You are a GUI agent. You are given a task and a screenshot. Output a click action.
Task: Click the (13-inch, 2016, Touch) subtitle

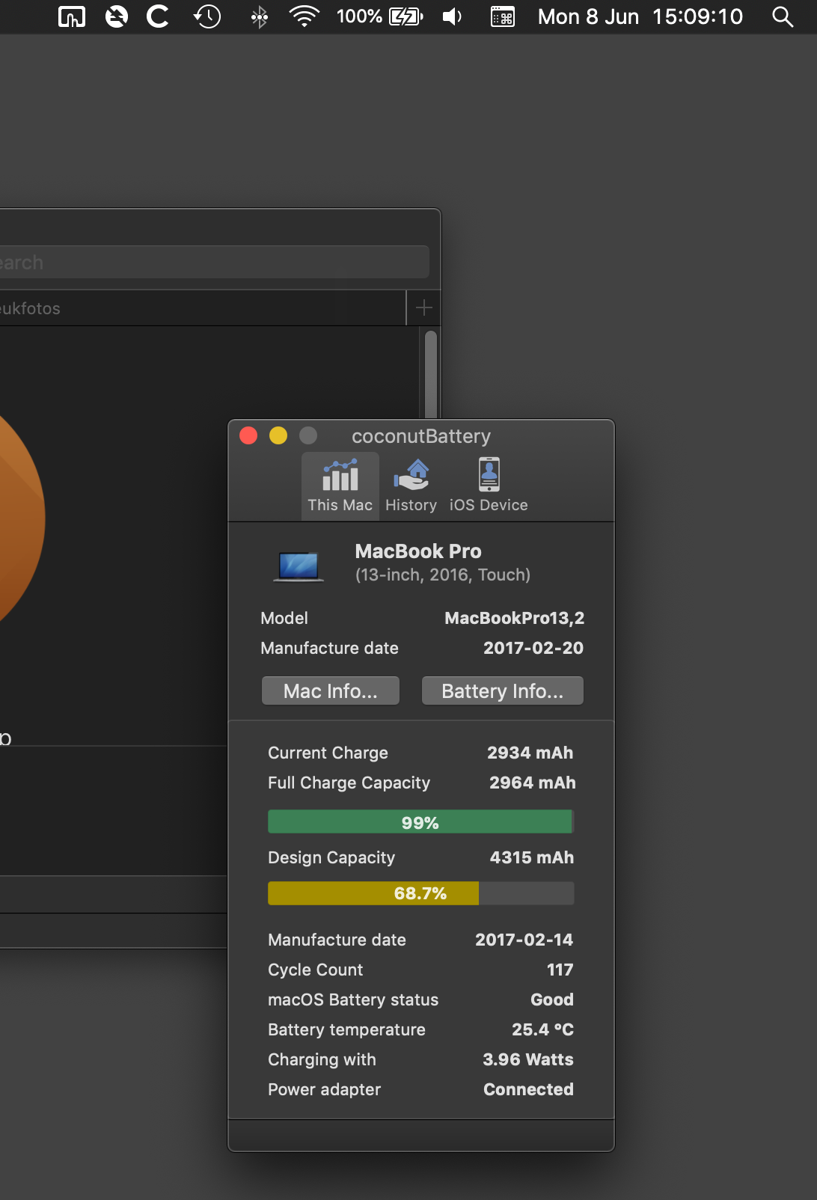pyautogui.click(x=443, y=575)
